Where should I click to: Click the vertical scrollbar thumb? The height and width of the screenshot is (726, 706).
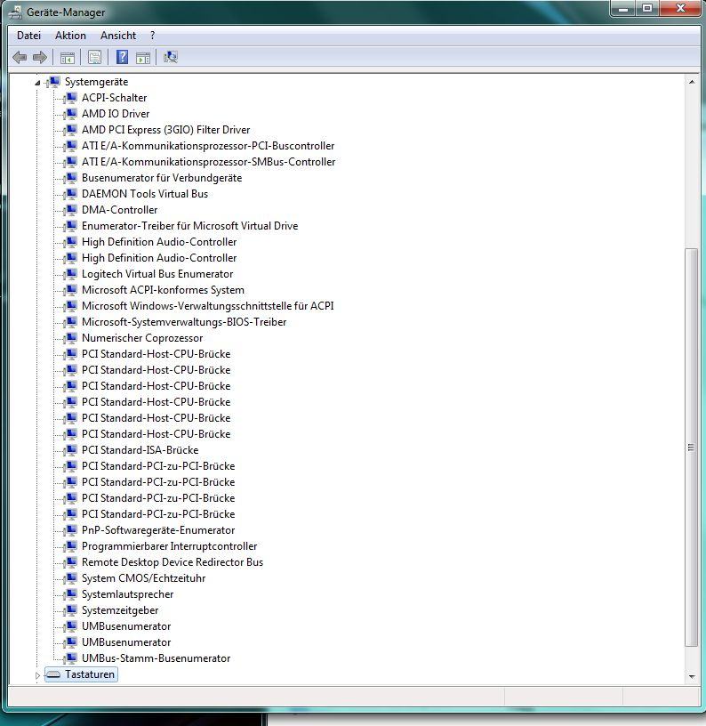pyautogui.click(x=691, y=448)
